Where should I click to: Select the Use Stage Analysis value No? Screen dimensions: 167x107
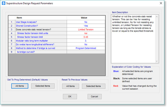(x=86, y=22)
